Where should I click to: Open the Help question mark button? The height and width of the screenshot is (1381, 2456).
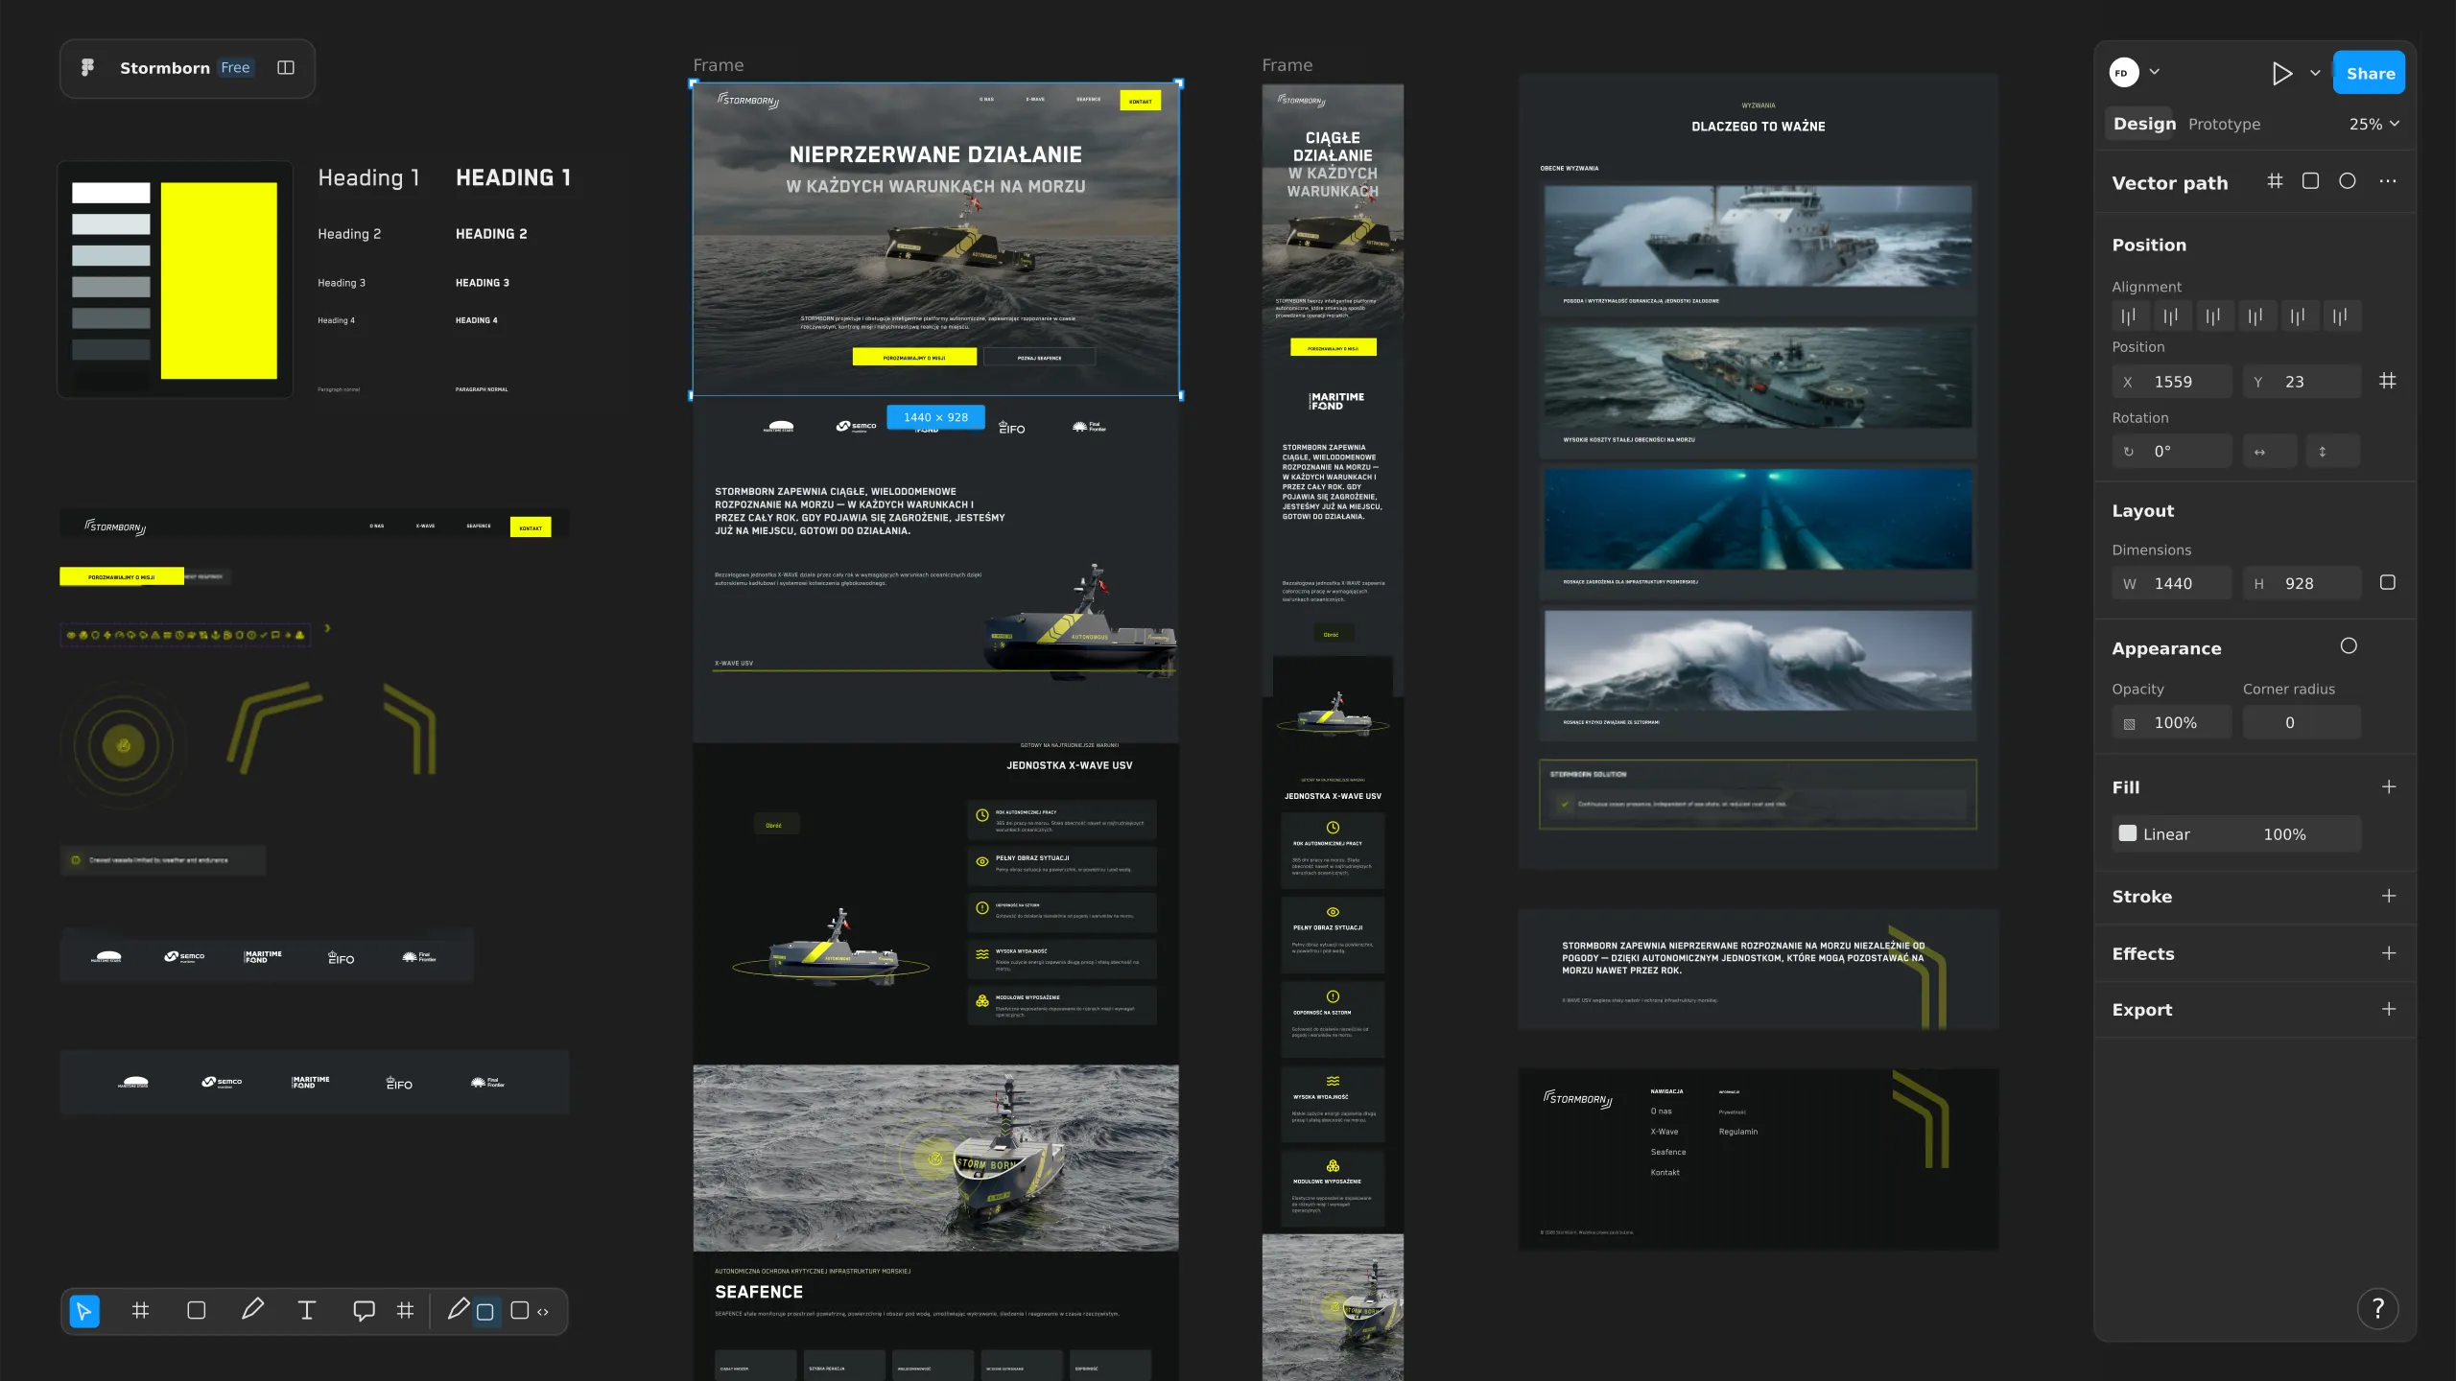pyautogui.click(x=2378, y=1308)
